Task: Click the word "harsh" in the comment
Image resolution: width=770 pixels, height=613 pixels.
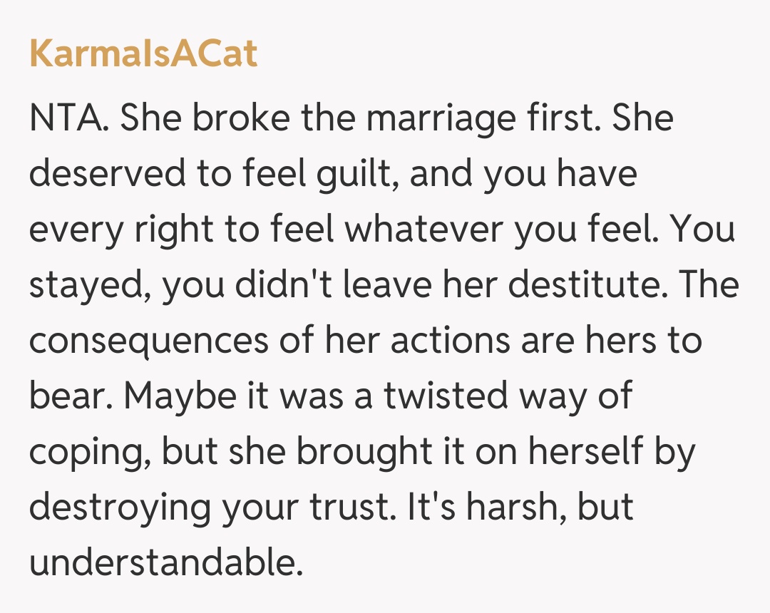Action: pos(508,506)
